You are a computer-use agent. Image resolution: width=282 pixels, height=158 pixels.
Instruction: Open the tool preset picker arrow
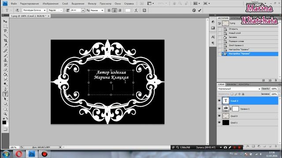(11, 11)
